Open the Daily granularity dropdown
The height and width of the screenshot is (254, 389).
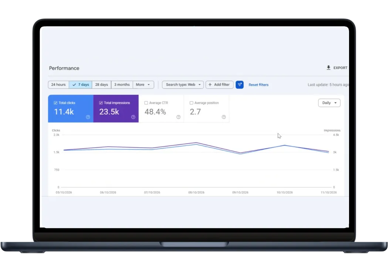[x=329, y=103]
